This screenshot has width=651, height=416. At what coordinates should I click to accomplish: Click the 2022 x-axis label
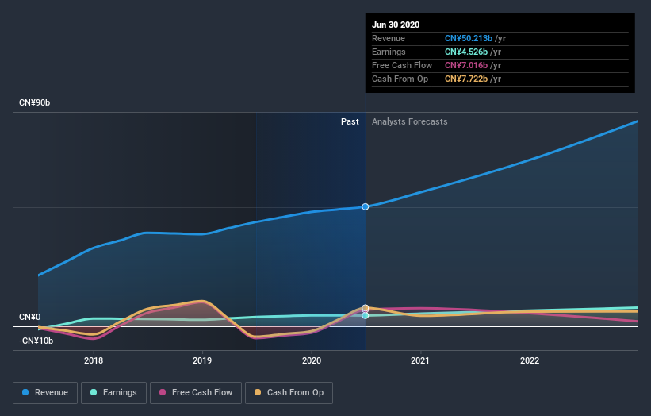tap(530, 360)
